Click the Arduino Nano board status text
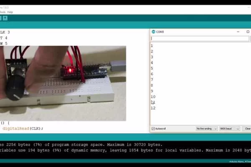The height and width of the screenshot is (167, 251). coord(240,162)
